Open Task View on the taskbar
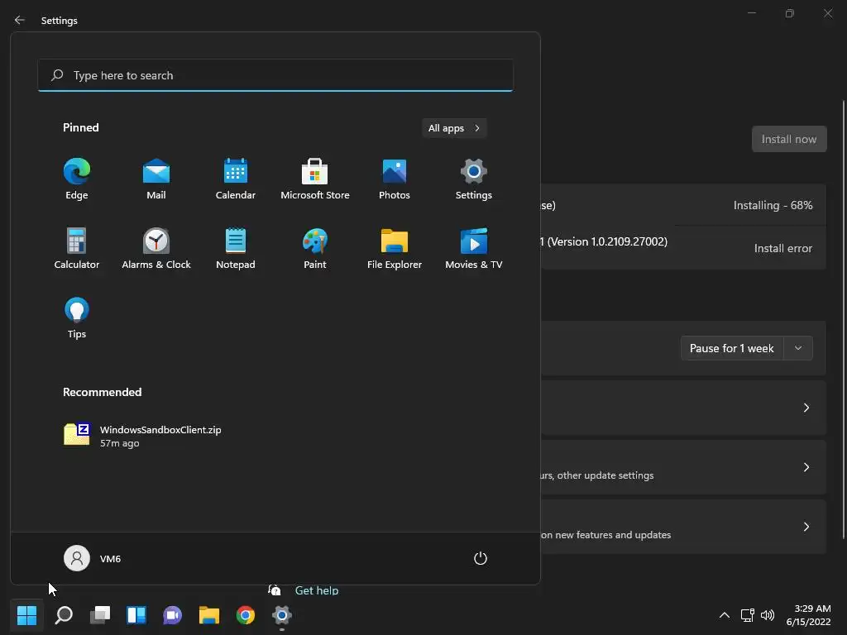The height and width of the screenshot is (635, 847). tap(100, 615)
